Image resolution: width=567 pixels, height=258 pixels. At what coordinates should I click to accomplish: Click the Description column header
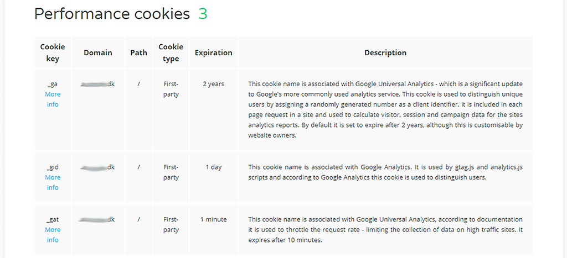tap(385, 52)
